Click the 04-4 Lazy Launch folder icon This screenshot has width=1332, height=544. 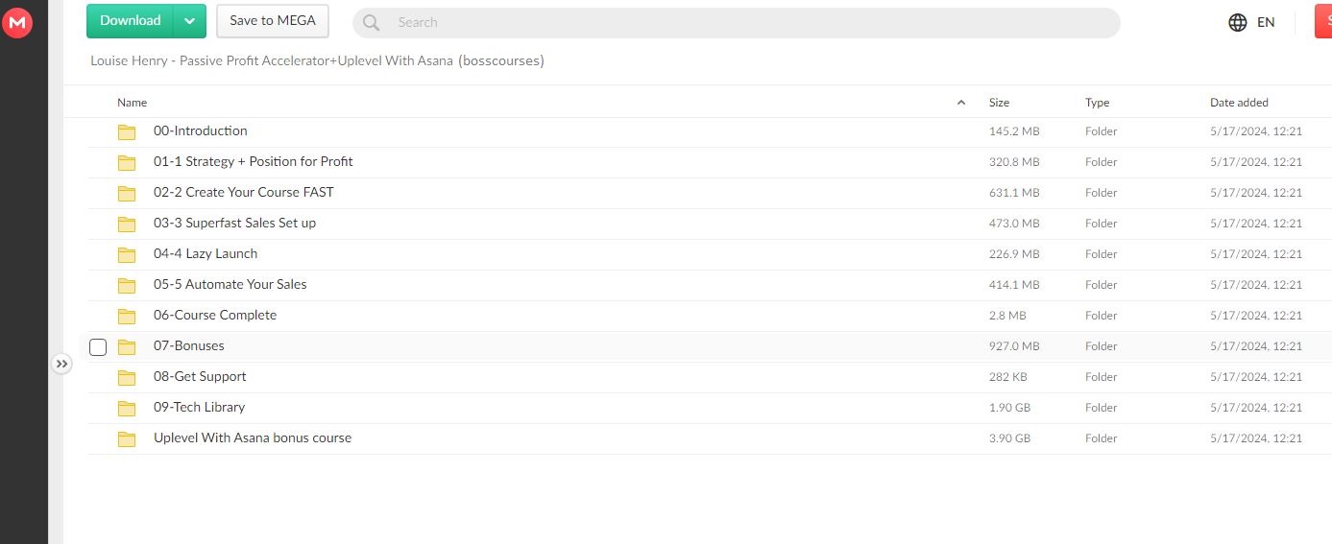127,254
